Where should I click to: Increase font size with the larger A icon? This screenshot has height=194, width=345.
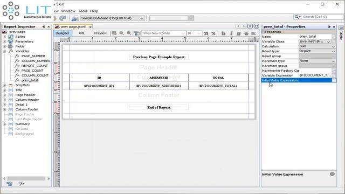pyautogui.click(x=206, y=33)
